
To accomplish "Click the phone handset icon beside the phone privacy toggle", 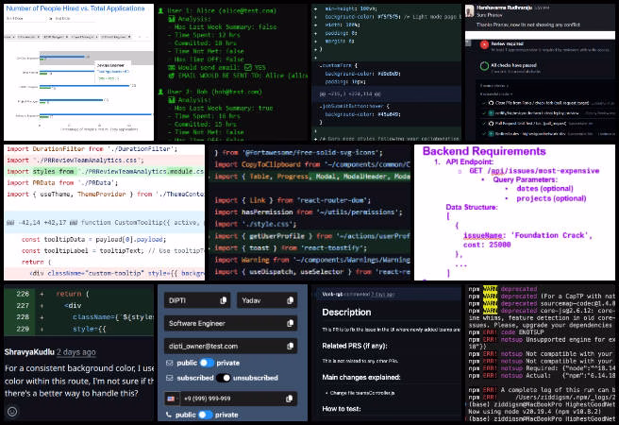I will [169, 415].
